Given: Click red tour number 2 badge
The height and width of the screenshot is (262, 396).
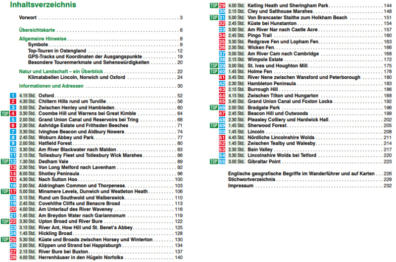Looking at the screenshot, I should coord(13,102).
